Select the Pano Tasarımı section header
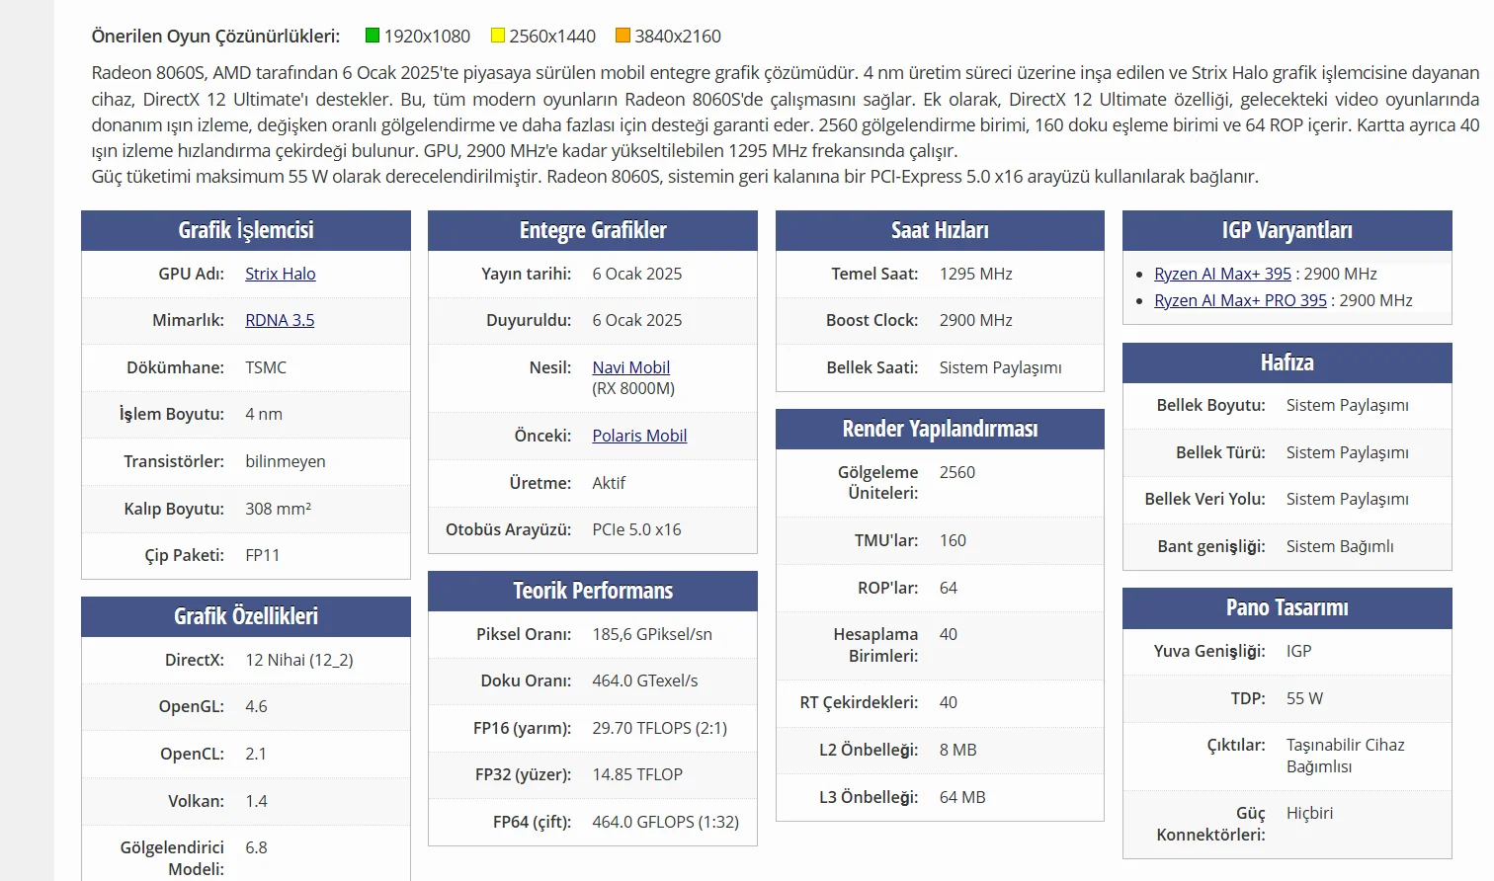 coord(1287,607)
